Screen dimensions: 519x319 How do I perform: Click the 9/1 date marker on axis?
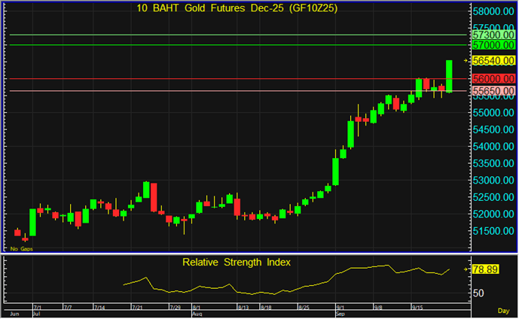coord(340,307)
